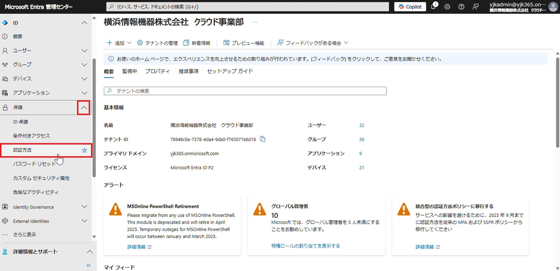Collapse the sidebar with double-chevron icon
Viewport: 560px width, 271px height.
point(88,265)
